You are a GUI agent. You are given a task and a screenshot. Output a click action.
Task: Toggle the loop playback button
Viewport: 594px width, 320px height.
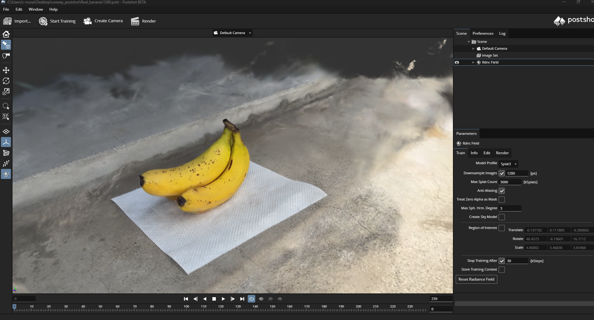(251, 299)
